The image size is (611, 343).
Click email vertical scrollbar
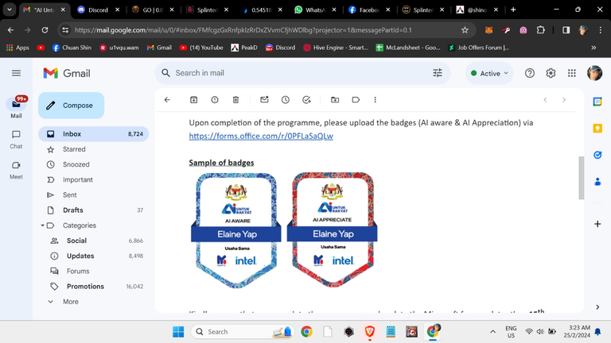[x=581, y=178]
